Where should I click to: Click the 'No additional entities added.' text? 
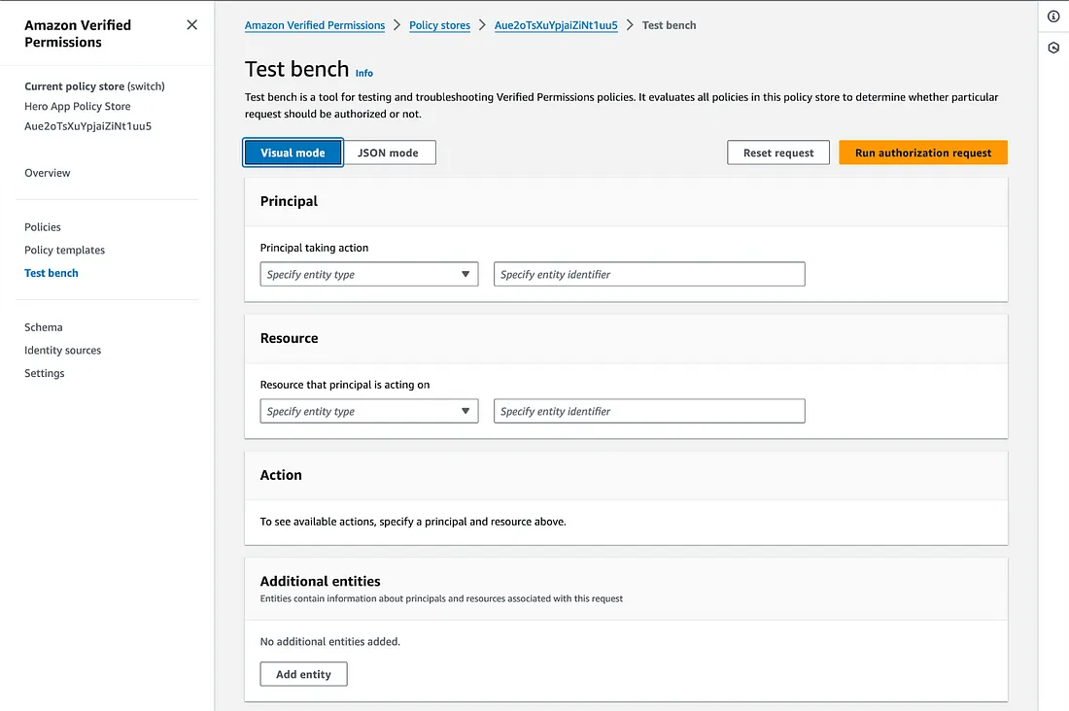click(330, 641)
